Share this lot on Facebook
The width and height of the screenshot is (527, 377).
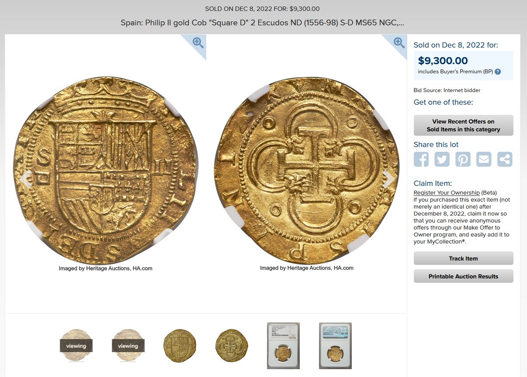click(x=421, y=159)
